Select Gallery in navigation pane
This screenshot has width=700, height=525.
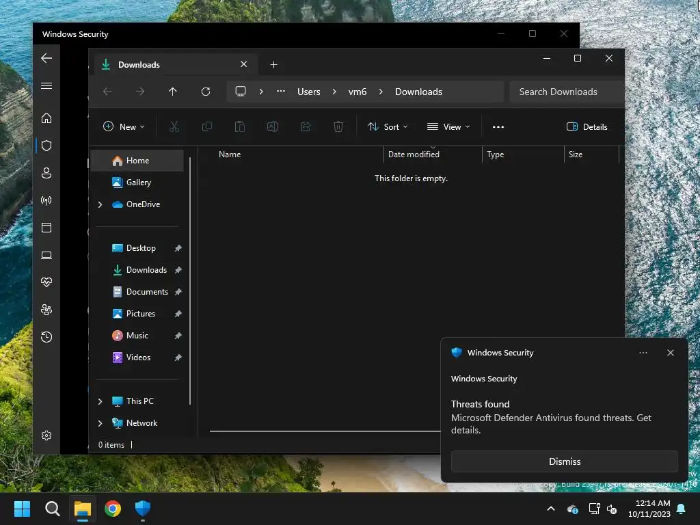pos(137,182)
